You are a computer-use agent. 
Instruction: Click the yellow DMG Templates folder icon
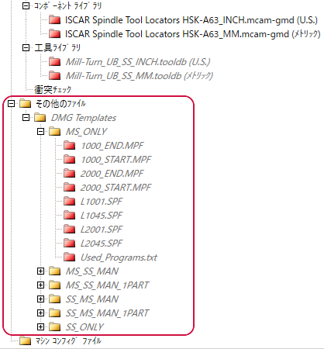(x=40, y=118)
